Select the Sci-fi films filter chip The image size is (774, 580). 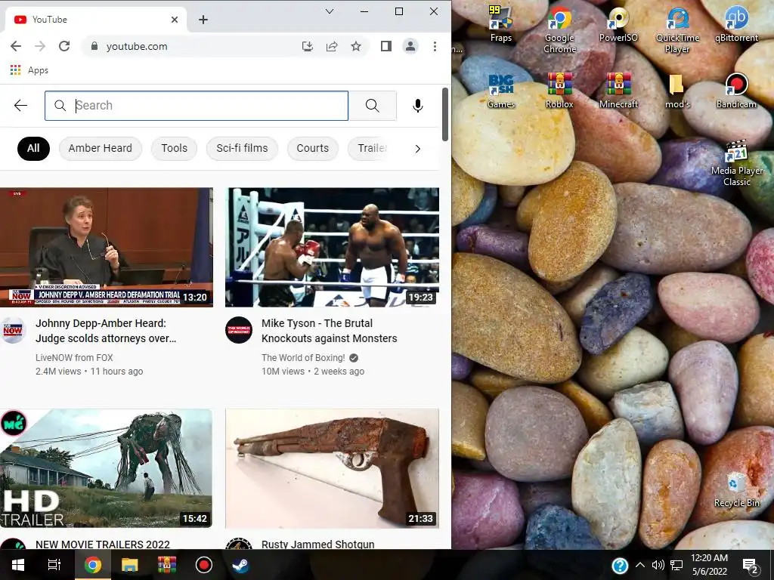pyautogui.click(x=242, y=149)
